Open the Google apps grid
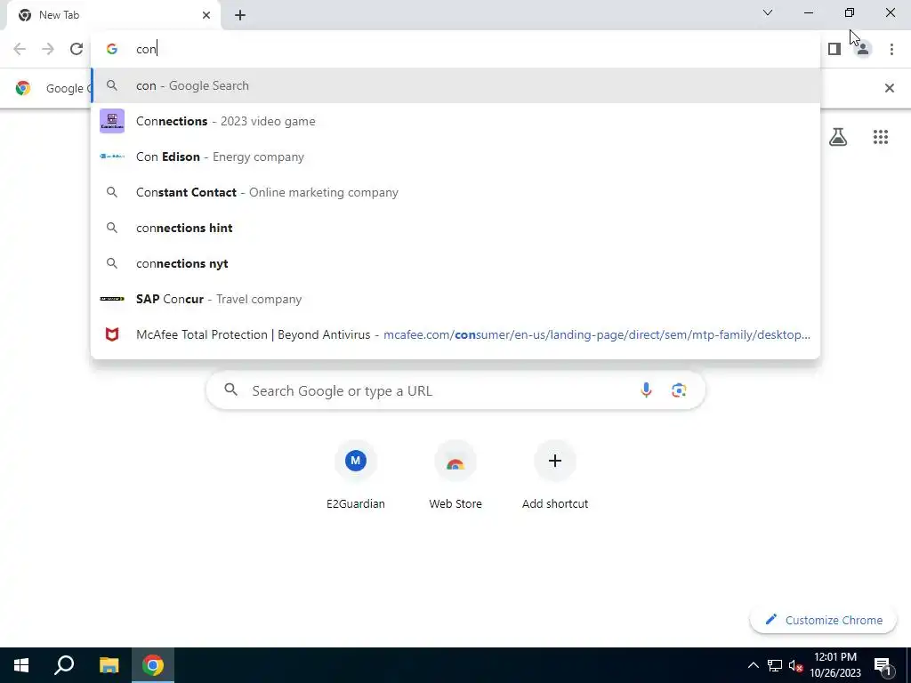The width and height of the screenshot is (911, 683). point(881,137)
